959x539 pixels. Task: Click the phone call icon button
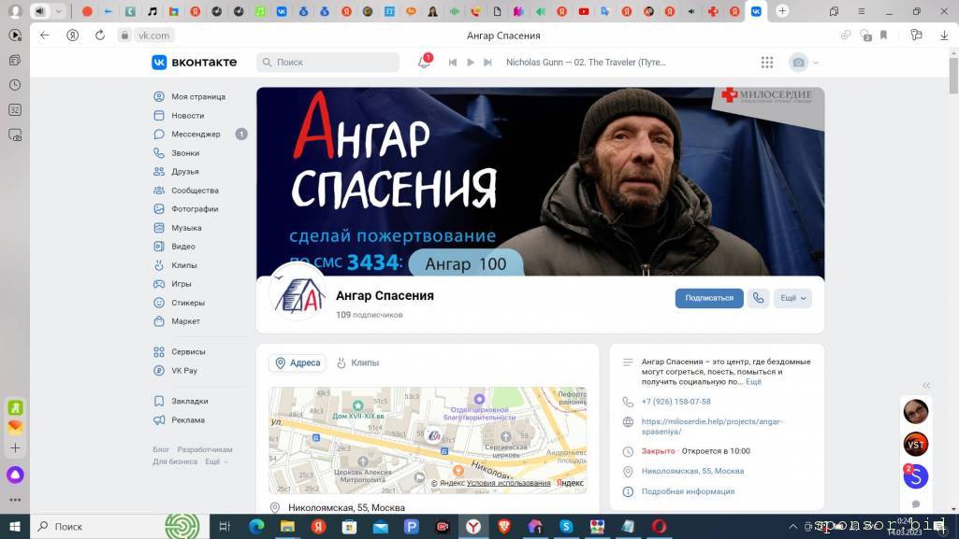click(x=759, y=298)
